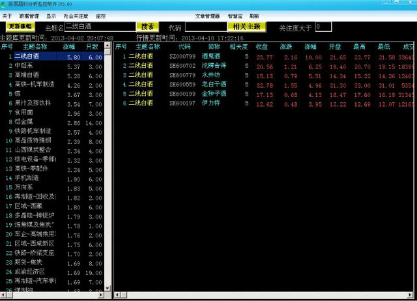Image resolution: width=417 pixels, height=301 pixels.
Task: Click right table 收盘 column header
Action: (x=262, y=46)
